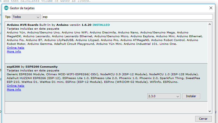Click the Tipo label

pyautogui.click(x=8, y=17)
